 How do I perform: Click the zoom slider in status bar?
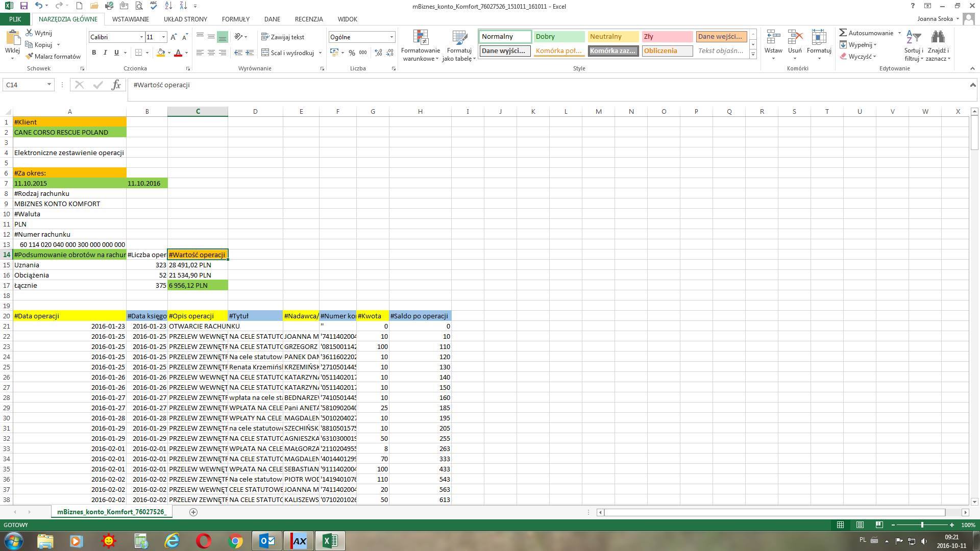point(922,525)
